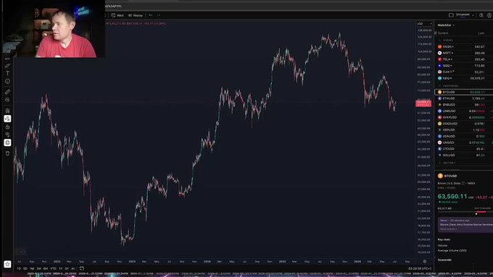
Task: Select BTCUSD row in the watchlist
Action: pyautogui.click(x=464, y=92)
